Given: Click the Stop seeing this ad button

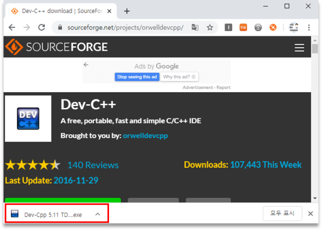Looking at the screenshot, I should pyautogui.click(x=137, y=77).
